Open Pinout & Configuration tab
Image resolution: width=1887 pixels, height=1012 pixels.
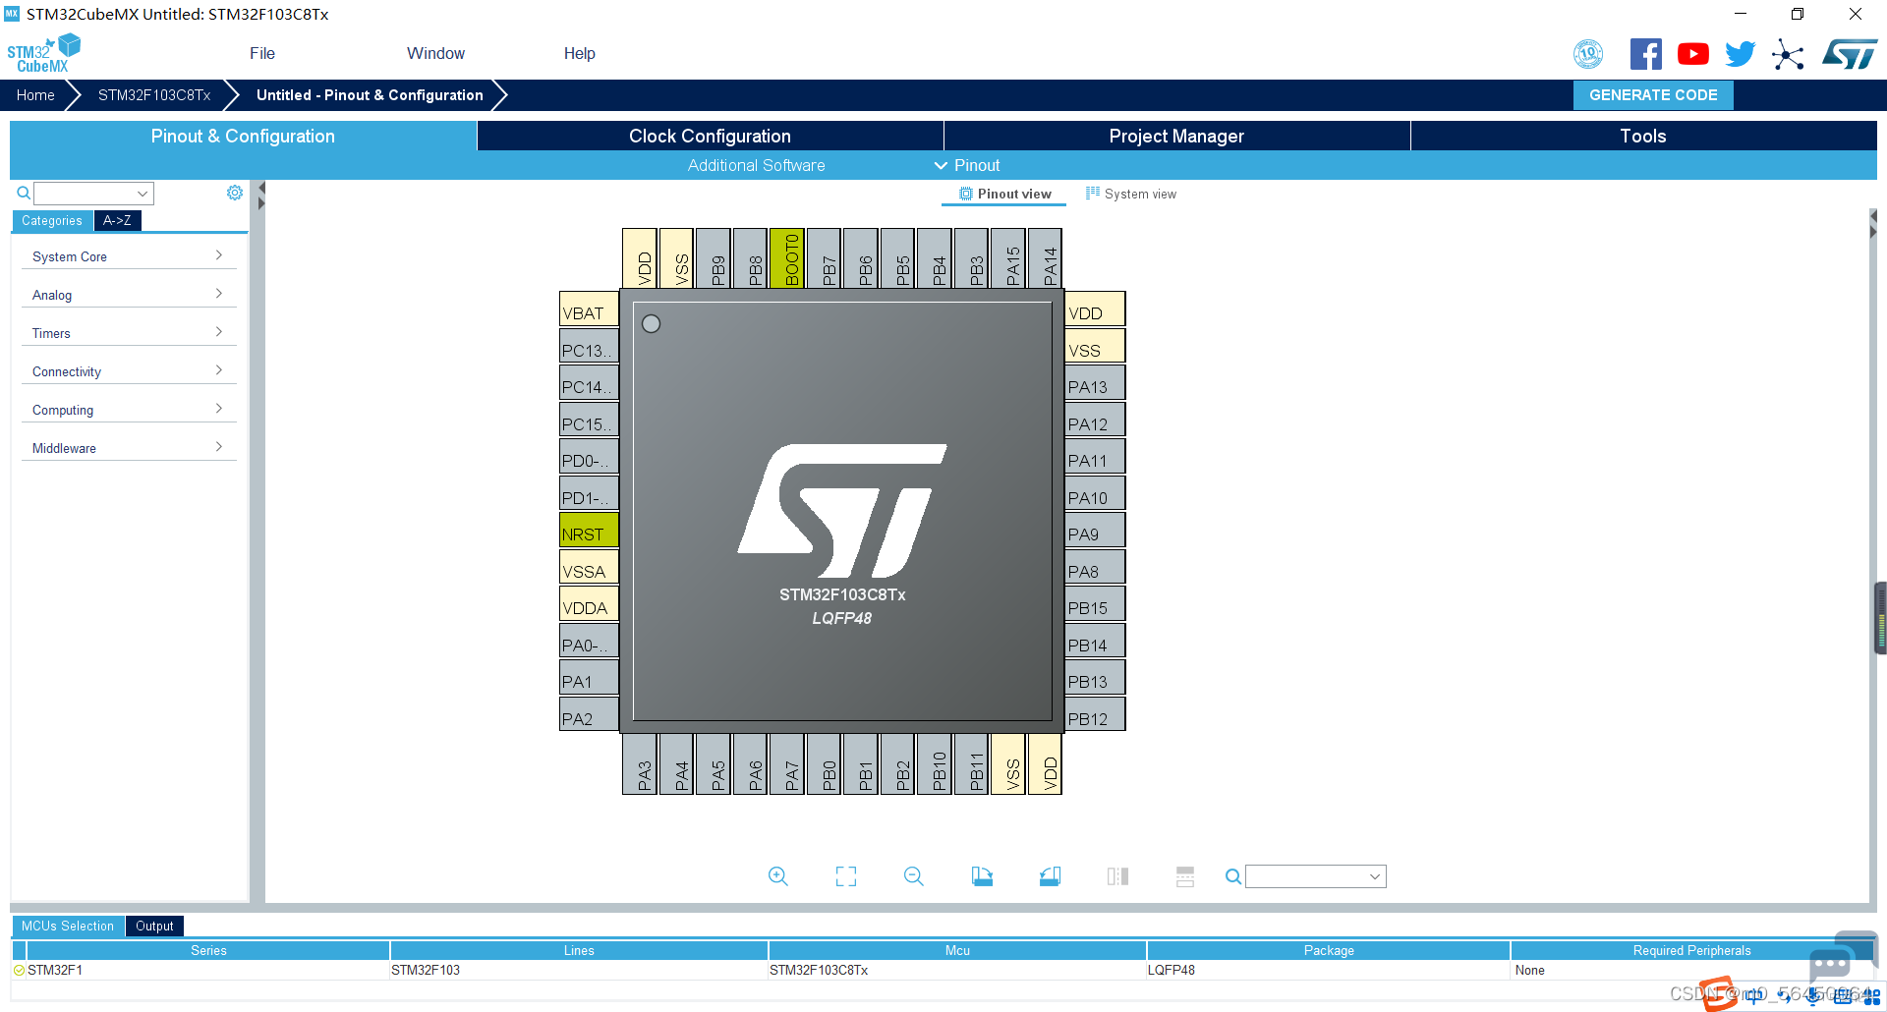[243, 136]
